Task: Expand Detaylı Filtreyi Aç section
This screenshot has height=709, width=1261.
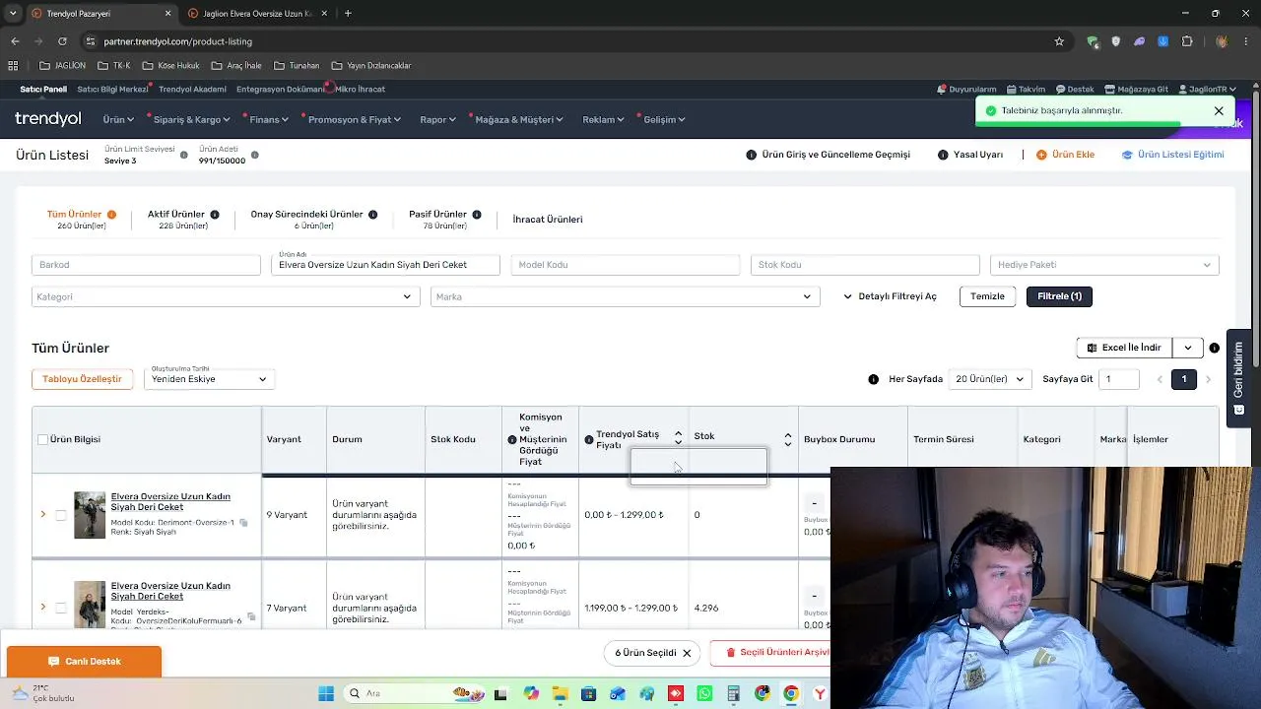Action: click(890, 296)
